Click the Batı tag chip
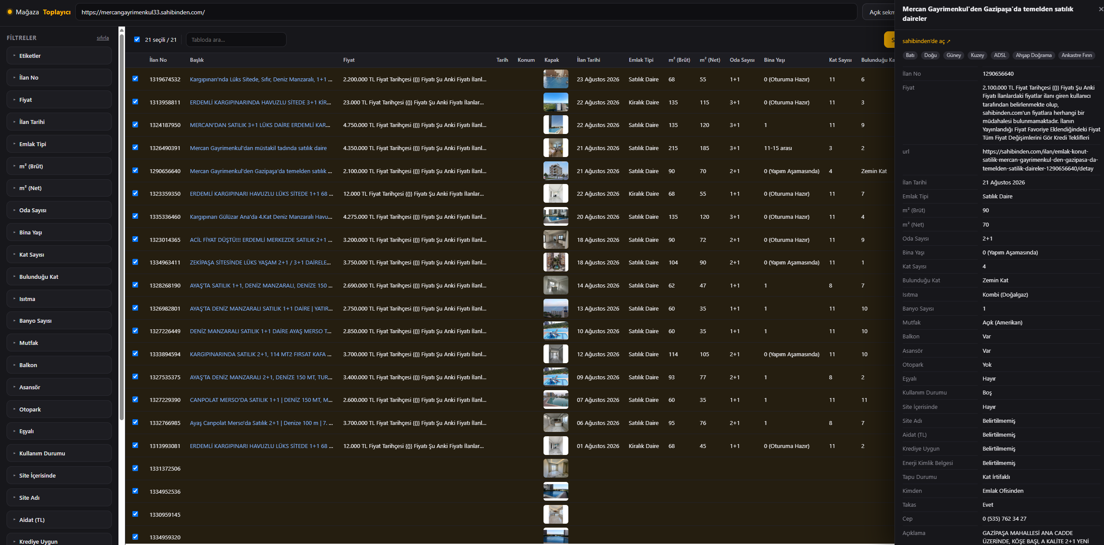The height and width of the screenshot is (545, 1104). [910, 55]
